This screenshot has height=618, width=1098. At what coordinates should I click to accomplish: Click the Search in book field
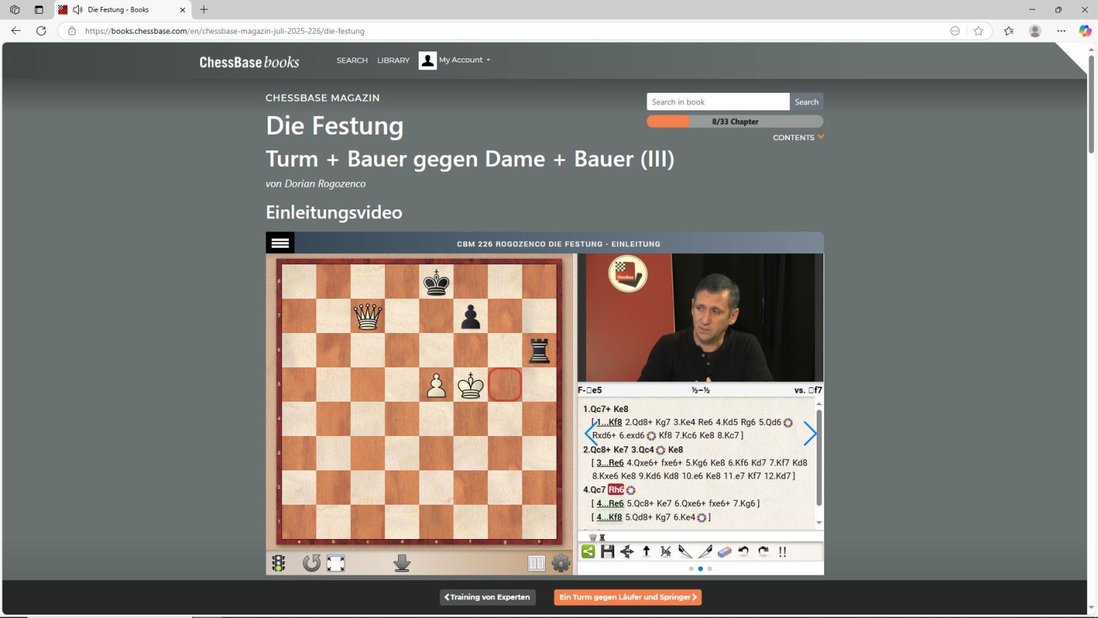click(717, 102)
